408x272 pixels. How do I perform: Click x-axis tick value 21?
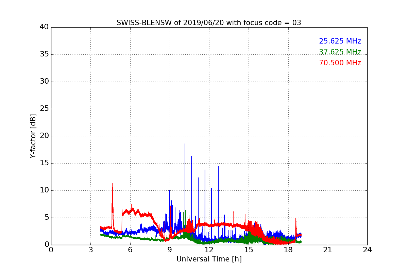point(328,250)
